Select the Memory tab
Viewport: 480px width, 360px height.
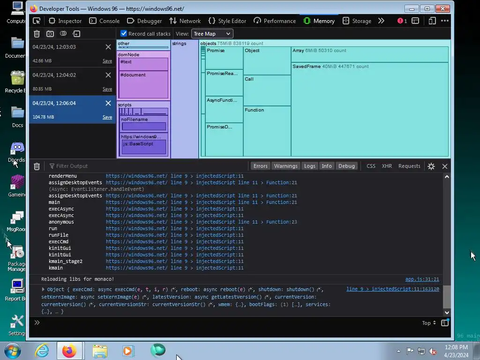(319, 21)
